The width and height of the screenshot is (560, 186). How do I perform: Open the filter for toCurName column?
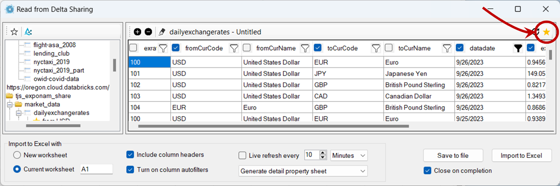447,48
